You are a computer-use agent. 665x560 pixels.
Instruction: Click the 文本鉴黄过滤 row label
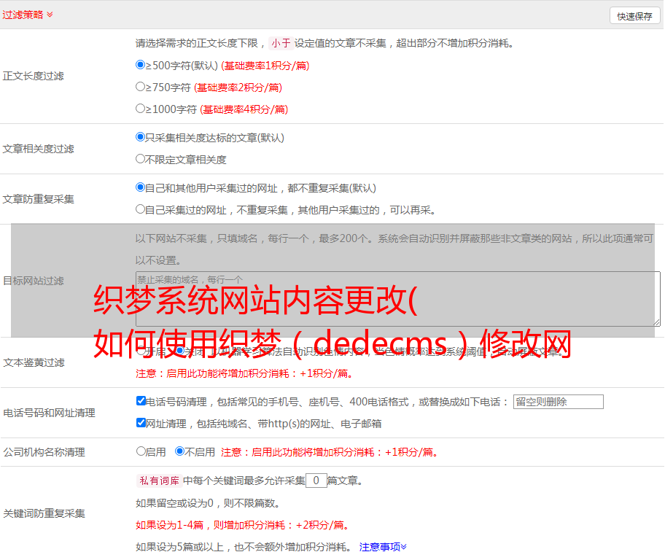click(34, 362)
